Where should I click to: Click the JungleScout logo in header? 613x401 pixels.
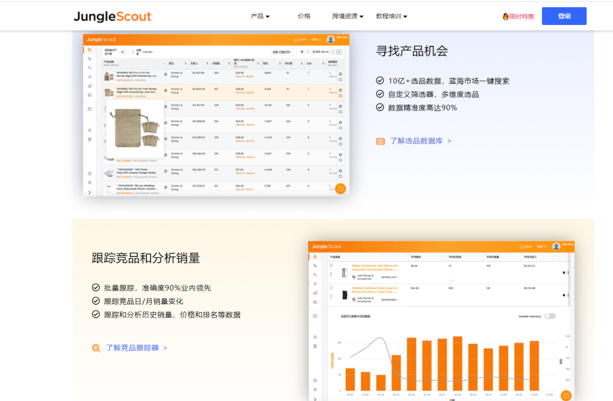112,16
